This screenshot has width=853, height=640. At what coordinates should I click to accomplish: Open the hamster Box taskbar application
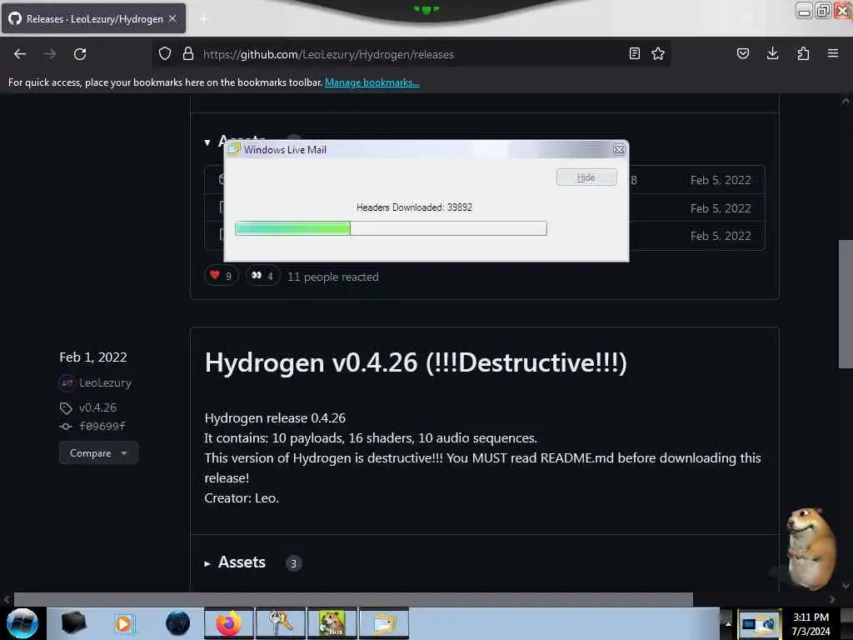coord(332,623)
